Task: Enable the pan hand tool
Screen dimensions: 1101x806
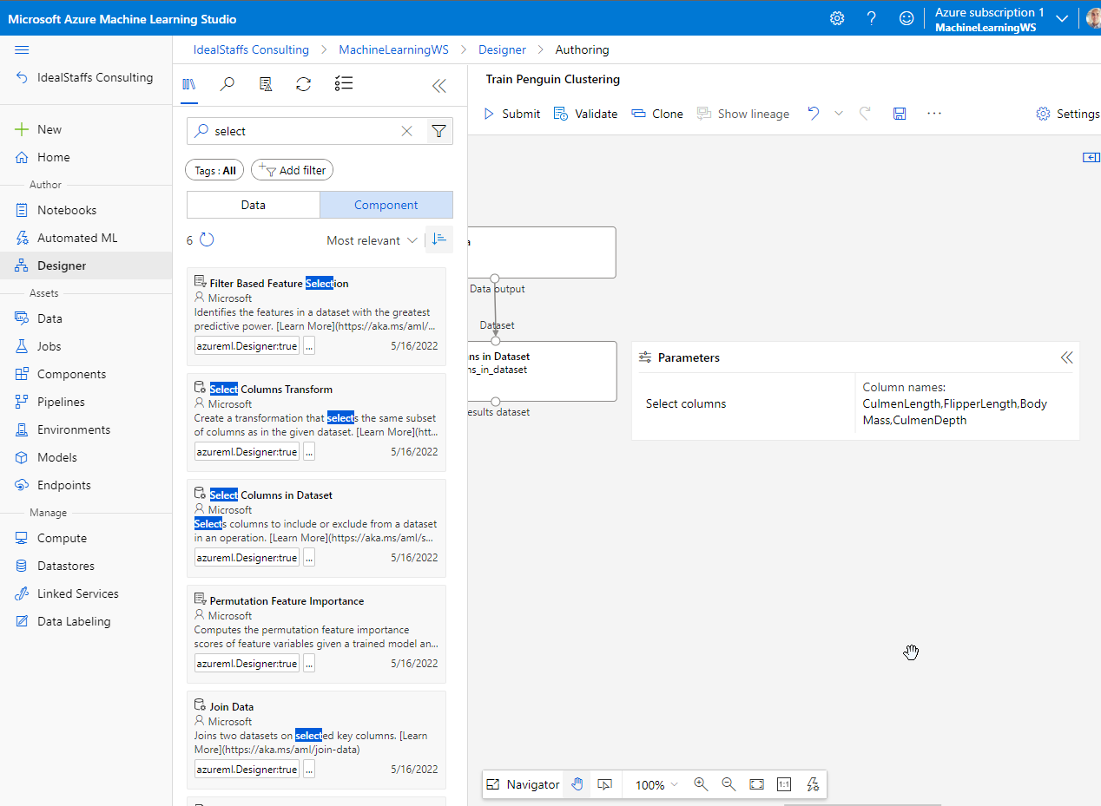Action: point(577,784)
